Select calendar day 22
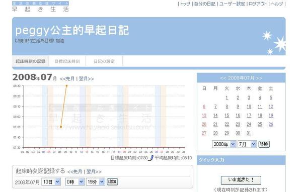The width and height of the screenshot is (302, 192). point(227,124)
